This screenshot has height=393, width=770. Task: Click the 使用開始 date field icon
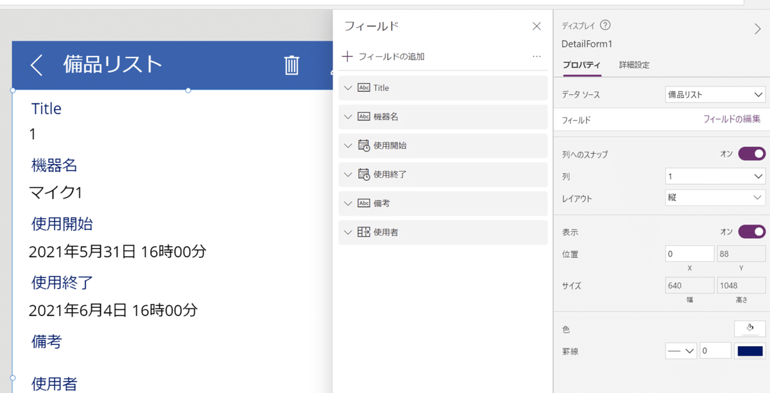click(x=364, y=146)
